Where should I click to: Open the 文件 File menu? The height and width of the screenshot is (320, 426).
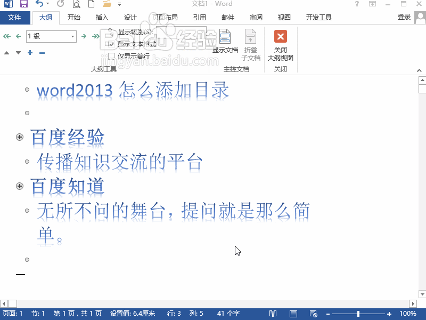(15, 18)
